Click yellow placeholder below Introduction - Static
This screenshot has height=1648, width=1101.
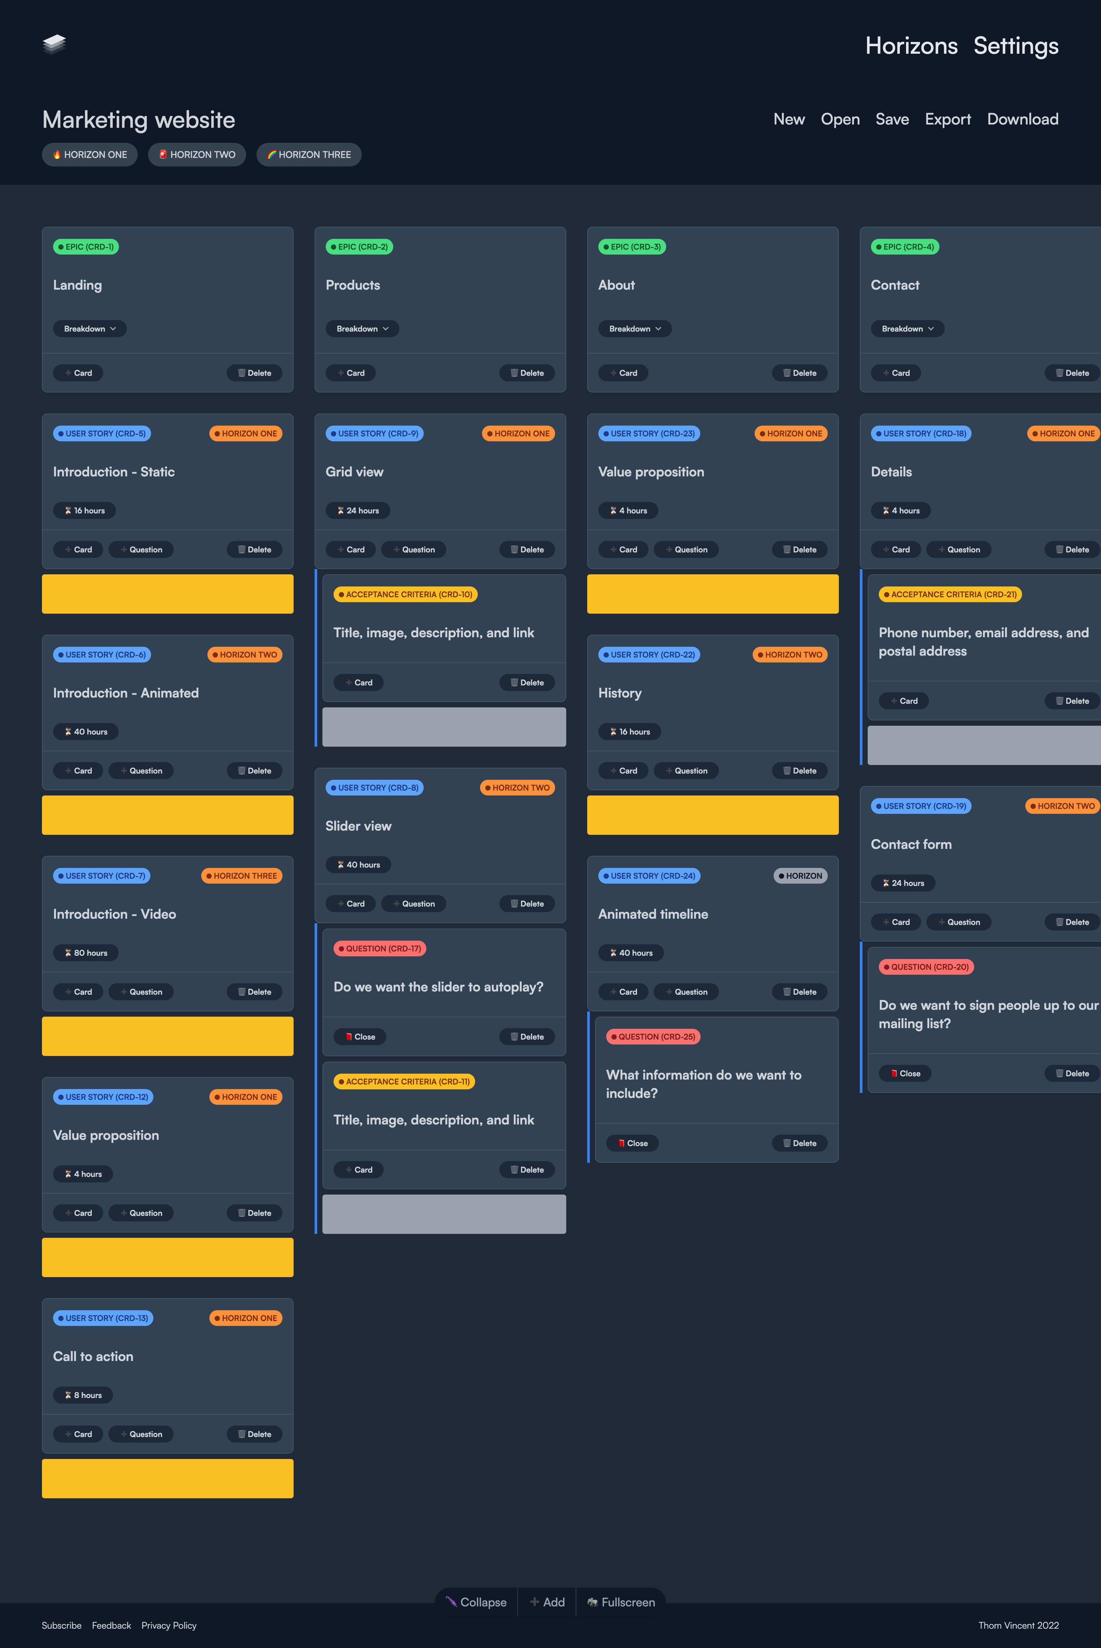coord(168,594)
